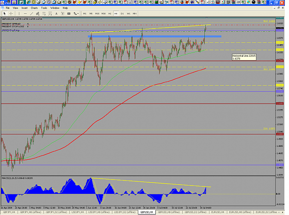The height and width of the screenshot is (215, 289).
Task: Select the yellow trendline above price highs
Action: point(151,29)
